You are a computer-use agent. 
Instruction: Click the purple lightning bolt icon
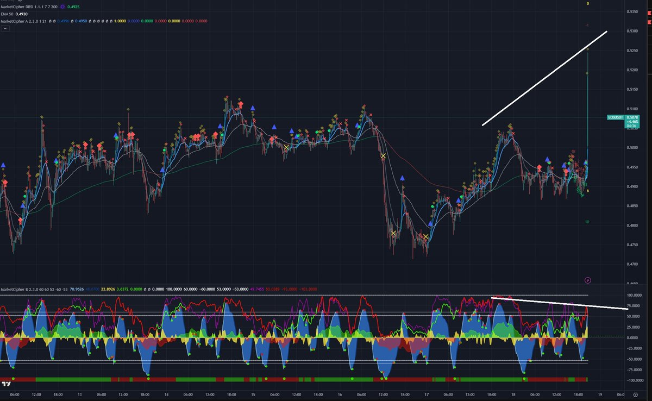click(x=587, y=280)
